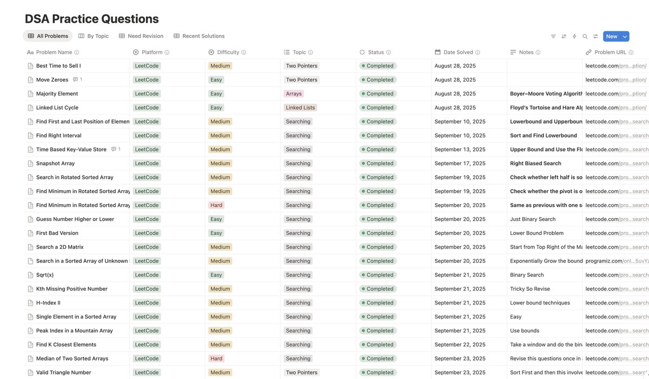
Task: Click info icon beside Date Solved header
Action: [x=478, y=52]
